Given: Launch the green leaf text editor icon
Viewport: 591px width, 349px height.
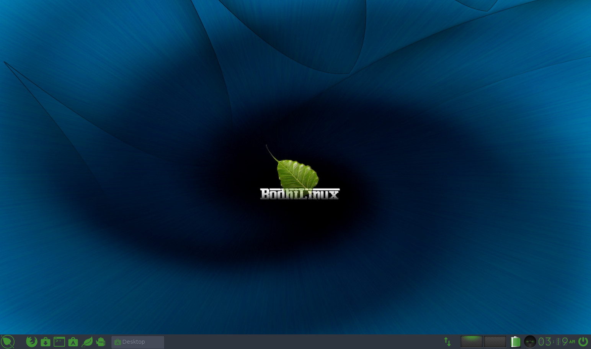Looking at the screenshot, I should (x=87, y=342).
